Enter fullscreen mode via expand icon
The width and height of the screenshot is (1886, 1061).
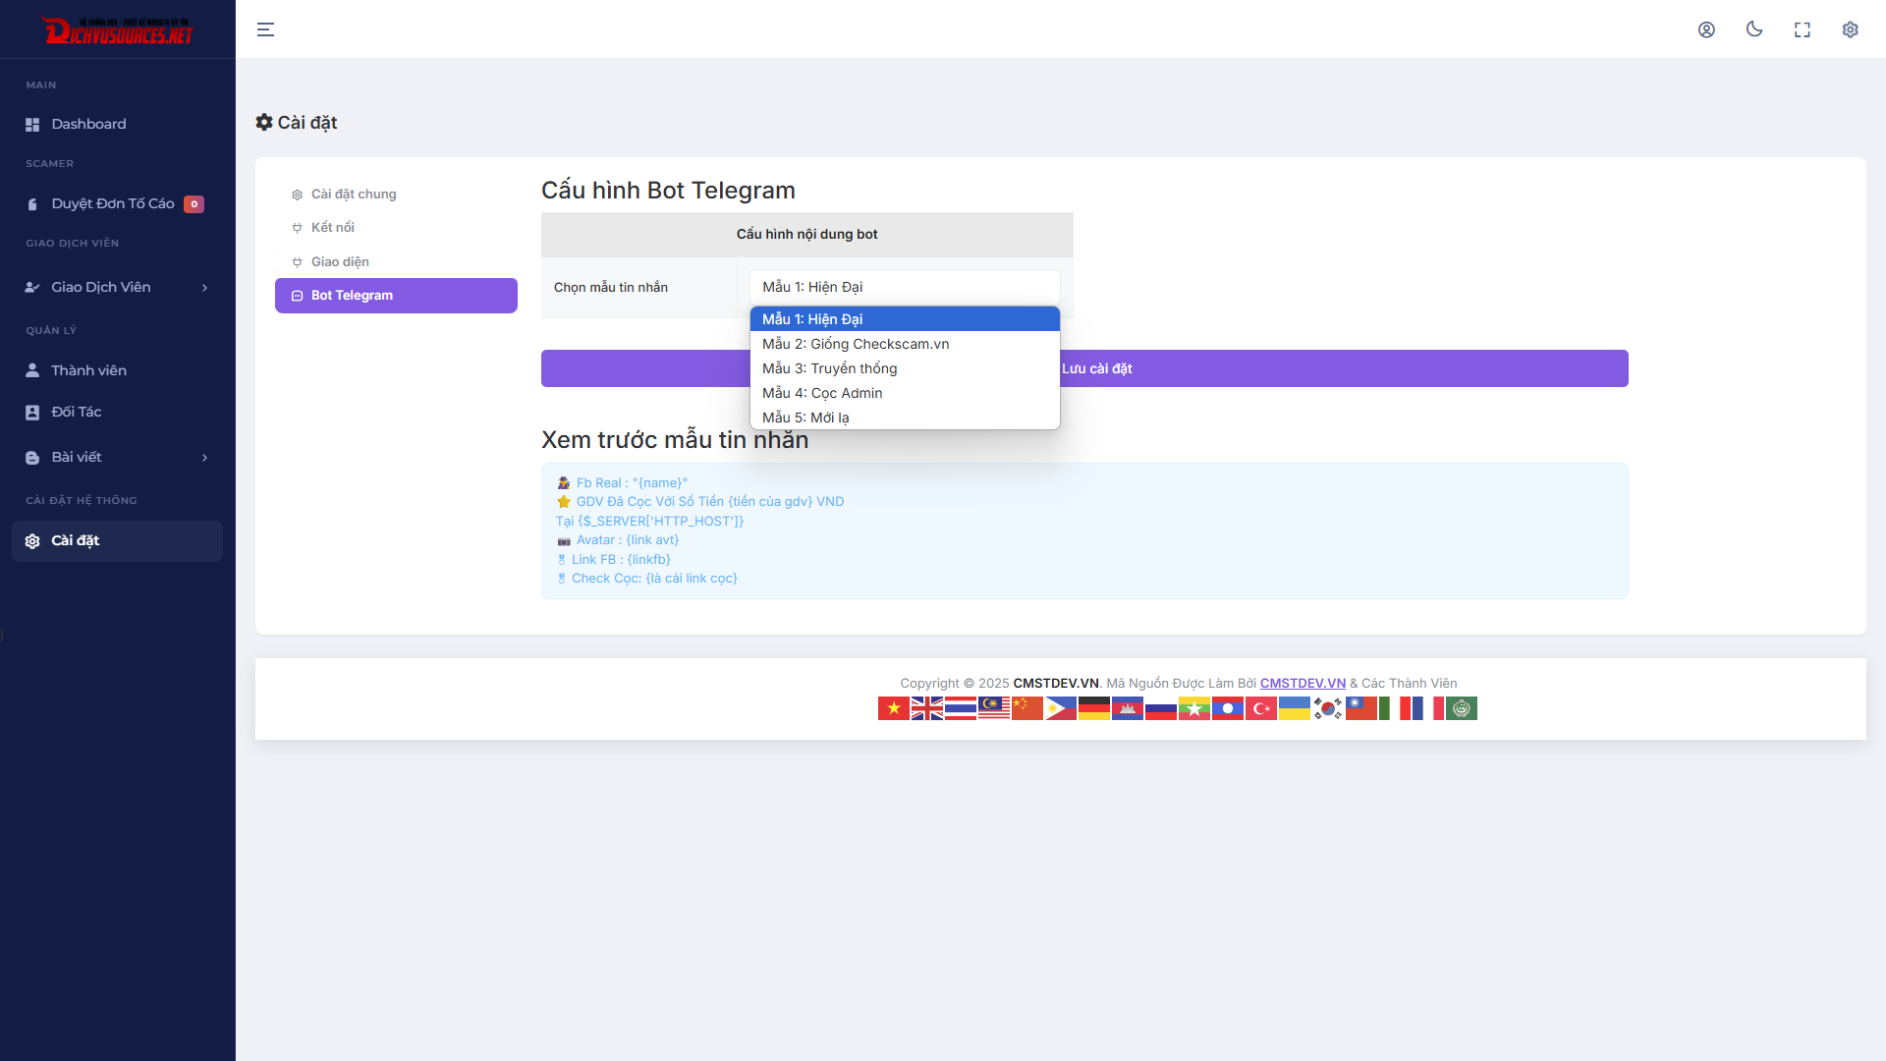click(1802, 29)
